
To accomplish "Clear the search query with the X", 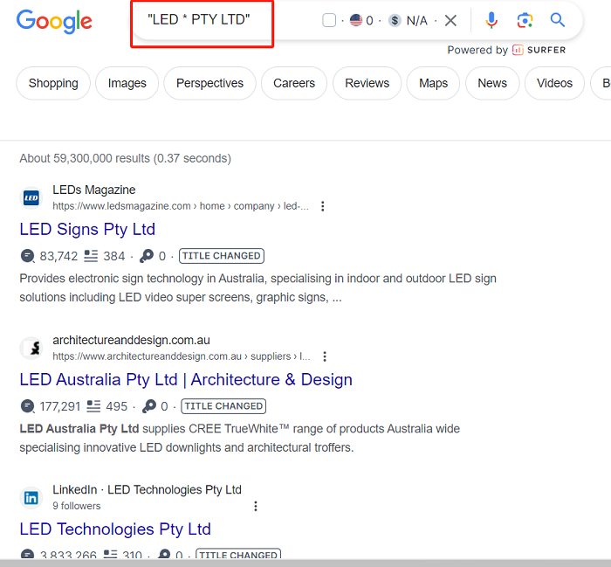I will pyautogui.click(x=451, y=20).
